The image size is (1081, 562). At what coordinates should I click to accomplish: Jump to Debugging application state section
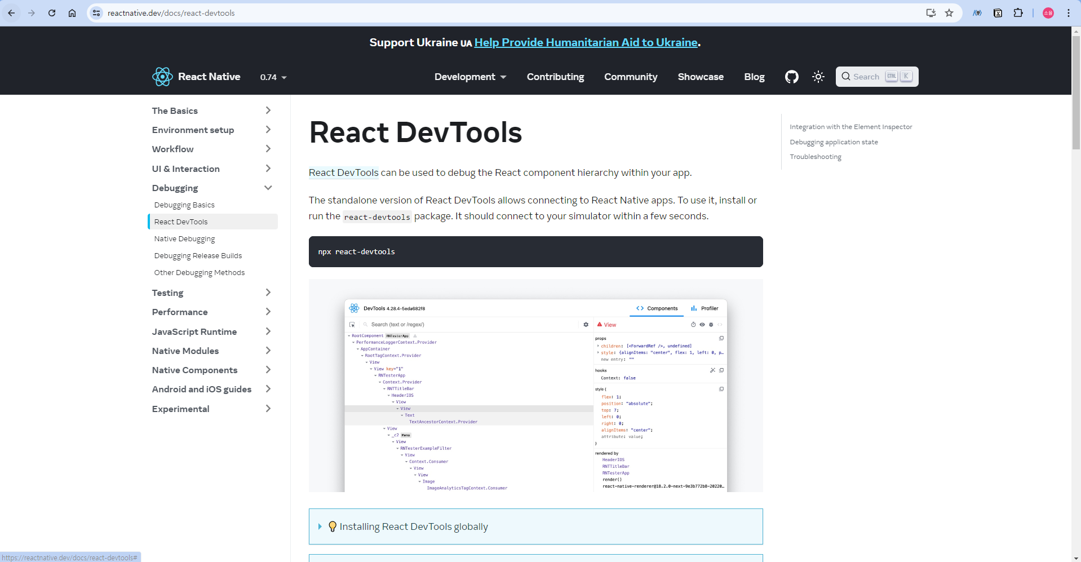tap(834, 142)
